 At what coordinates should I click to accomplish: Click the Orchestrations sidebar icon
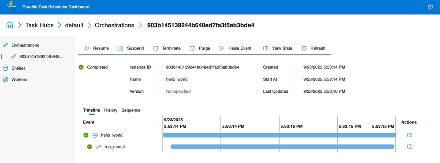coord(5,45)
